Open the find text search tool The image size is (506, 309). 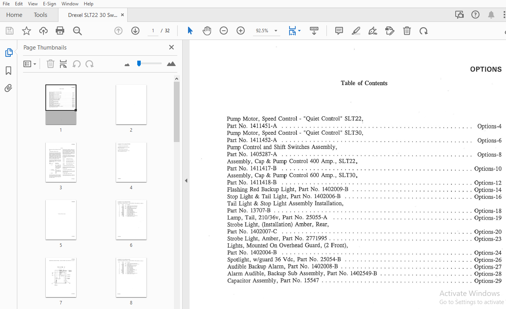pyautogui.click(x=77, y=31)
